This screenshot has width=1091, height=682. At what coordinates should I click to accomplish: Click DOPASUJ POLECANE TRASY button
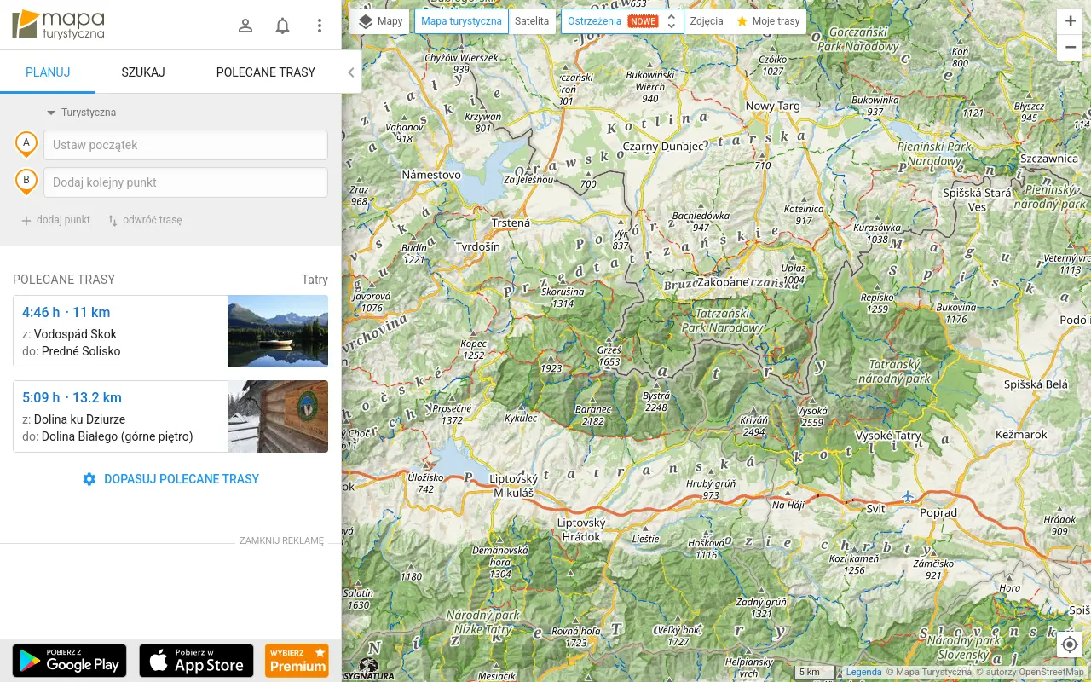coord(170,479)
